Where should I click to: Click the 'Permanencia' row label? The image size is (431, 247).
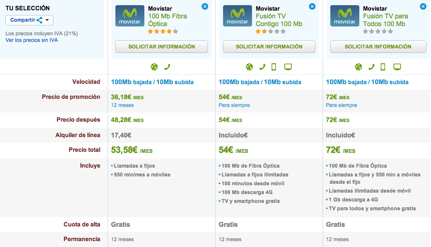pos(82,239)
